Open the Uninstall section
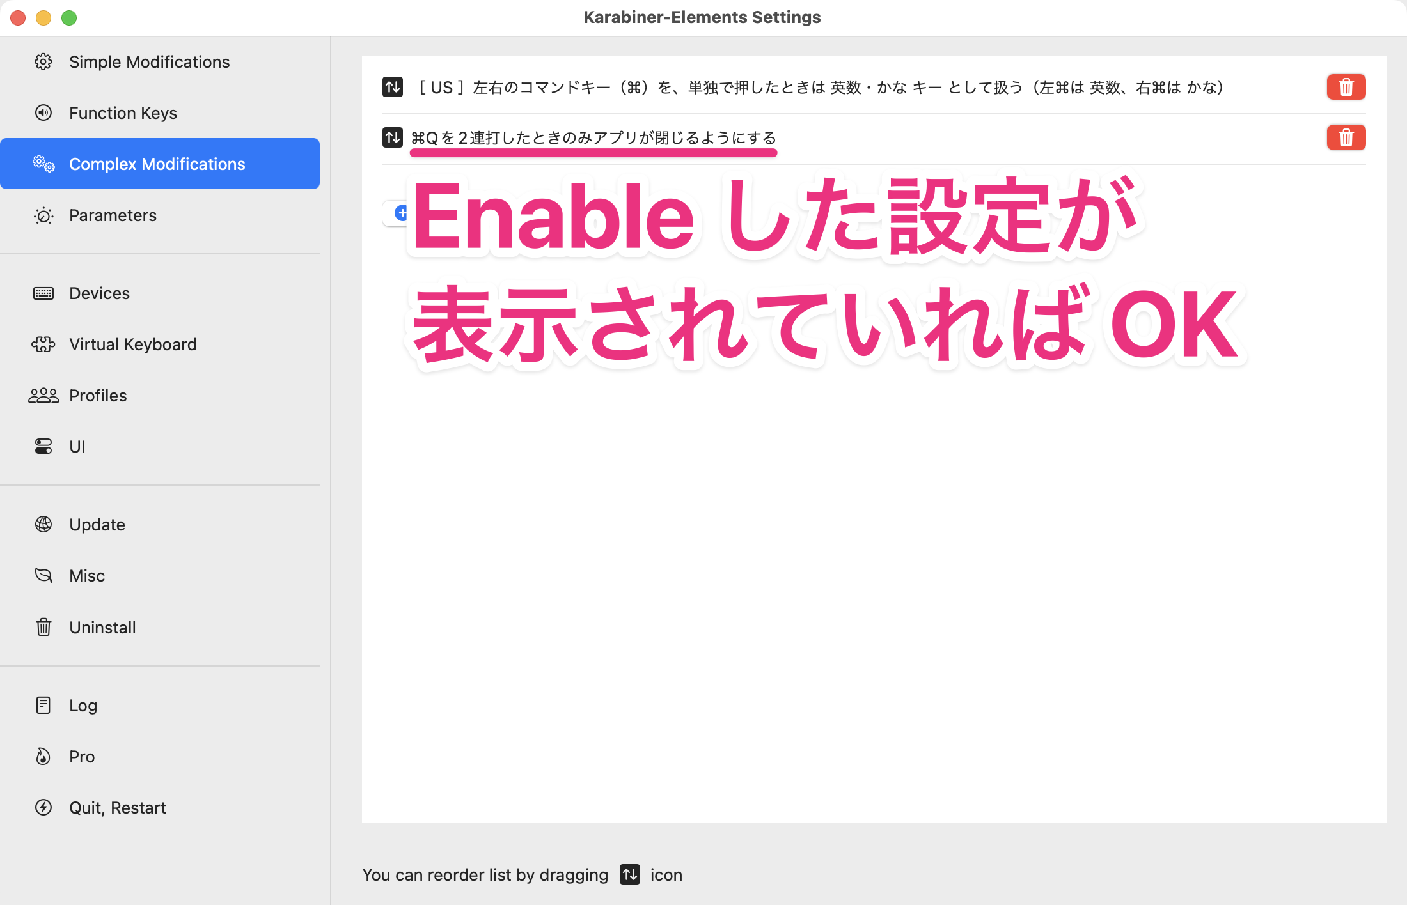 tap(102, 627)
